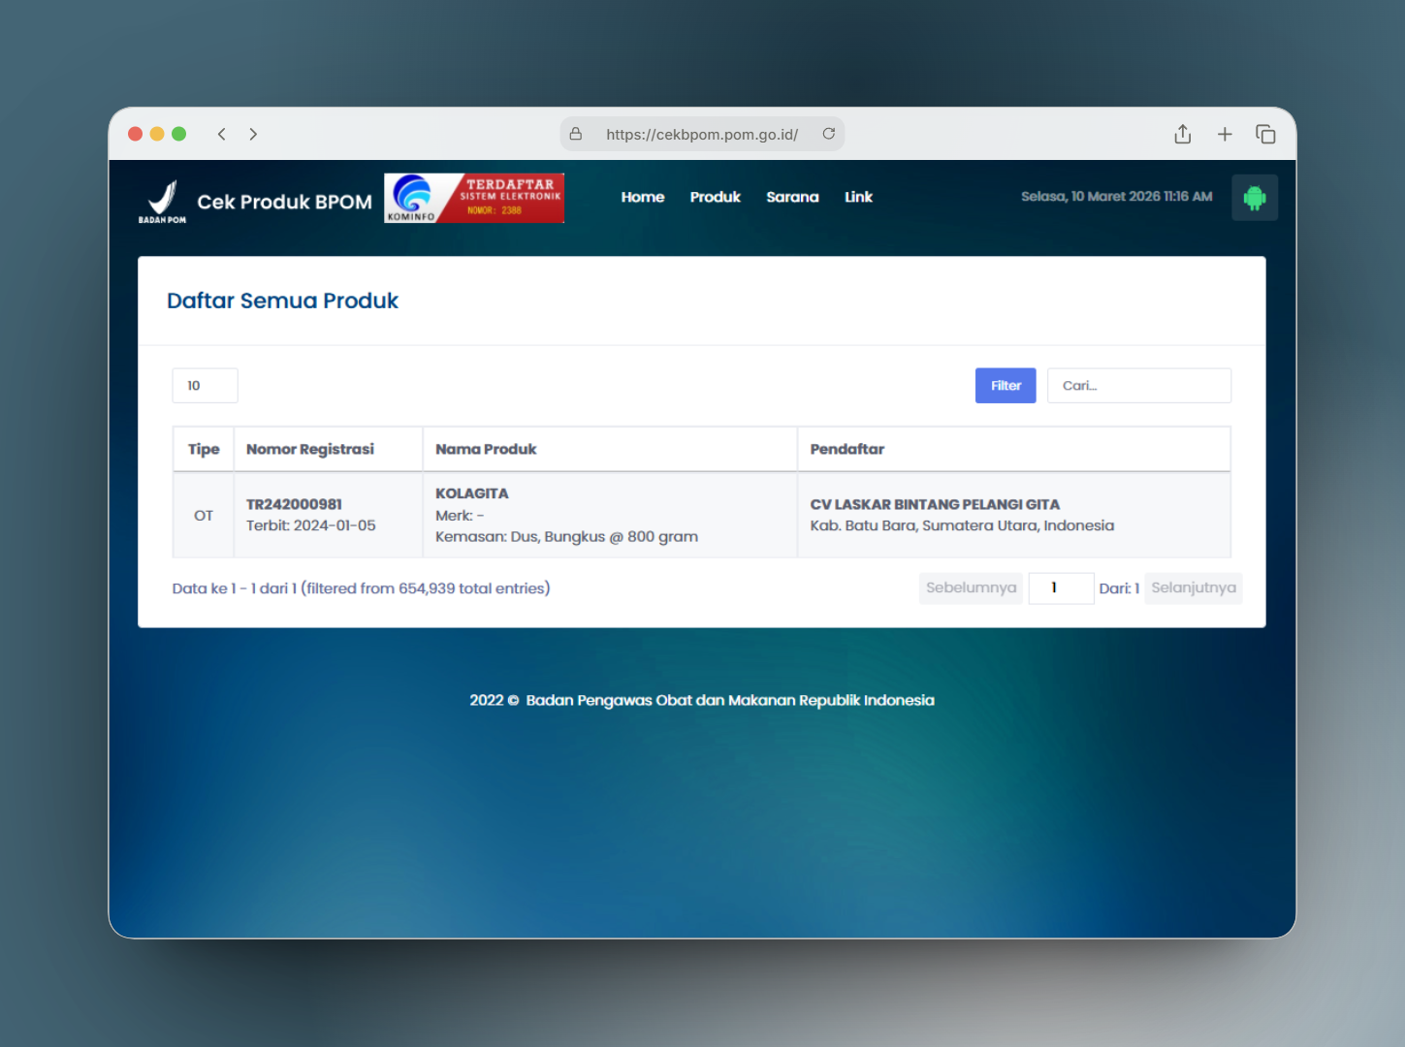Go to the Home menu item
The height and width of the screenshot is (1047, 1405).
tap(642, 197)
